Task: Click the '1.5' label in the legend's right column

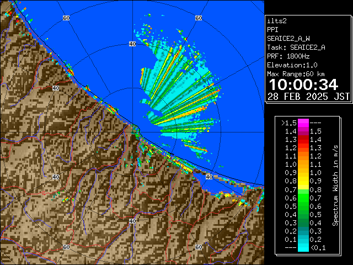Action: click(315, 131)
